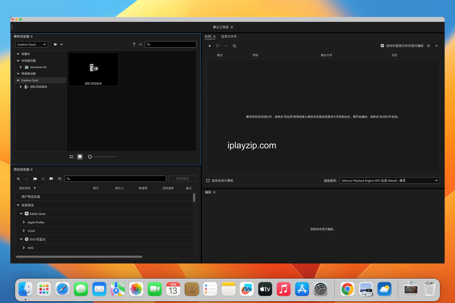The width and height of the screenshot is (455, 303).
Task: Go back in the media browser
Action: click(x=55, y=44)
